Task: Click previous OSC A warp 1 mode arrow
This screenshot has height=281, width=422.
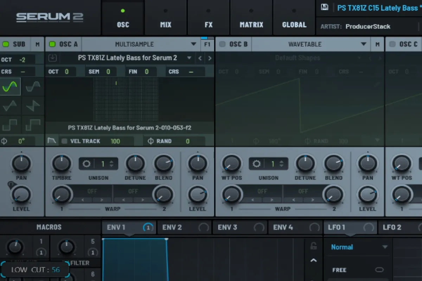Action: pos(83,200)
